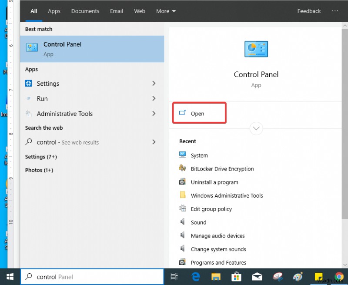The height and width of the screenshot is (285, 348).
Task: Click the Open button for Control Panel
Action: 198,113
